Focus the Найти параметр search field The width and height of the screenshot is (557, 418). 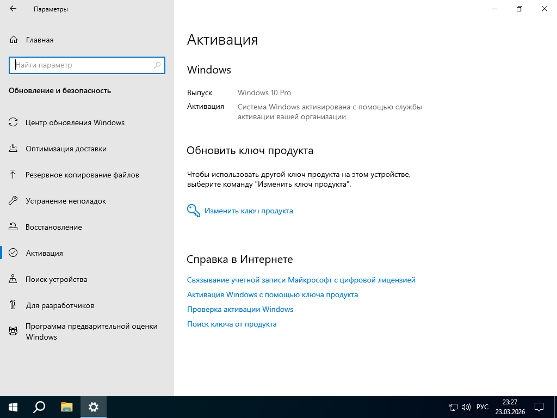point(82,65)
